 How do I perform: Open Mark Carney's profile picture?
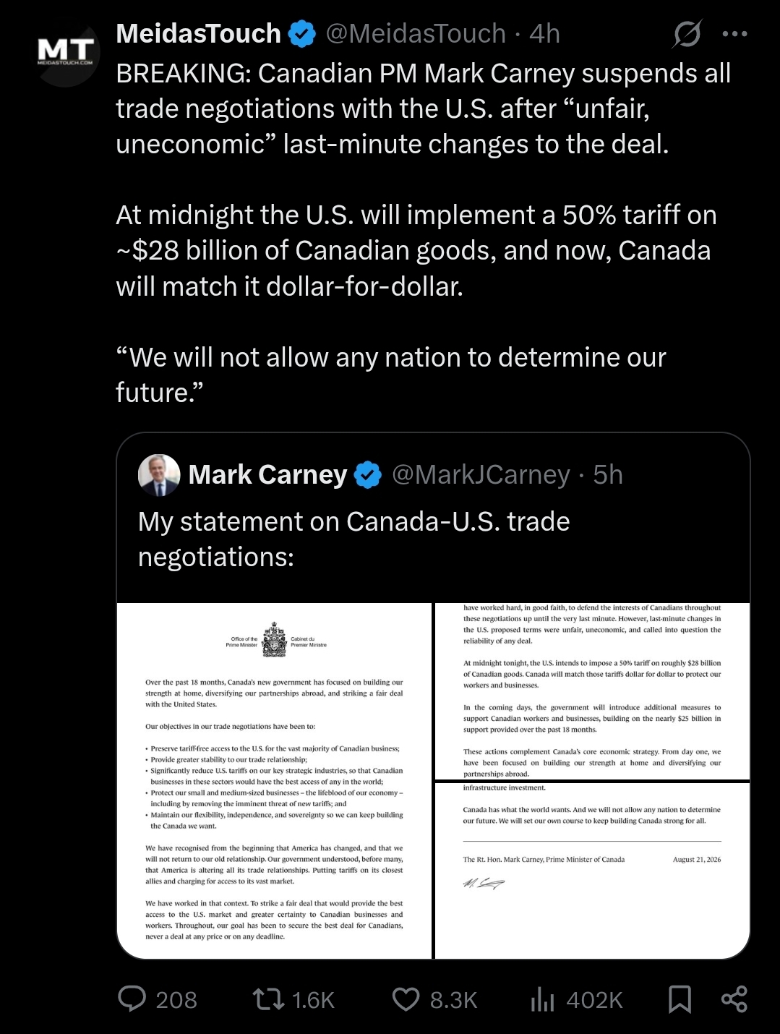pyautogui.click(x=159, y=475)
